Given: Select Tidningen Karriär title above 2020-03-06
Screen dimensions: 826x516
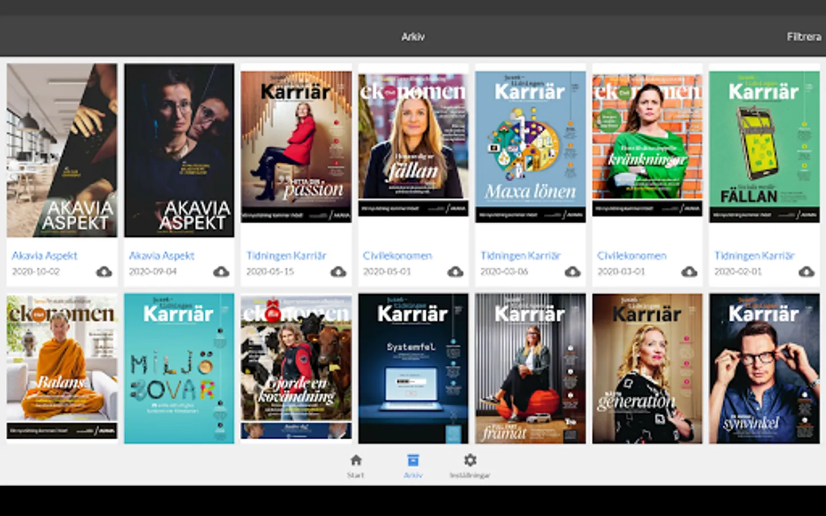Looking at the screenshot, I should [x=520, y=256].
